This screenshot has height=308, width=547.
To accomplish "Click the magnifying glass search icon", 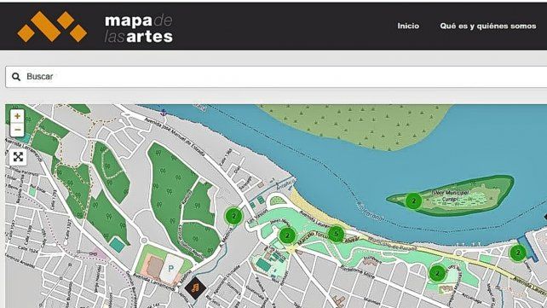I will coord(16,77).
